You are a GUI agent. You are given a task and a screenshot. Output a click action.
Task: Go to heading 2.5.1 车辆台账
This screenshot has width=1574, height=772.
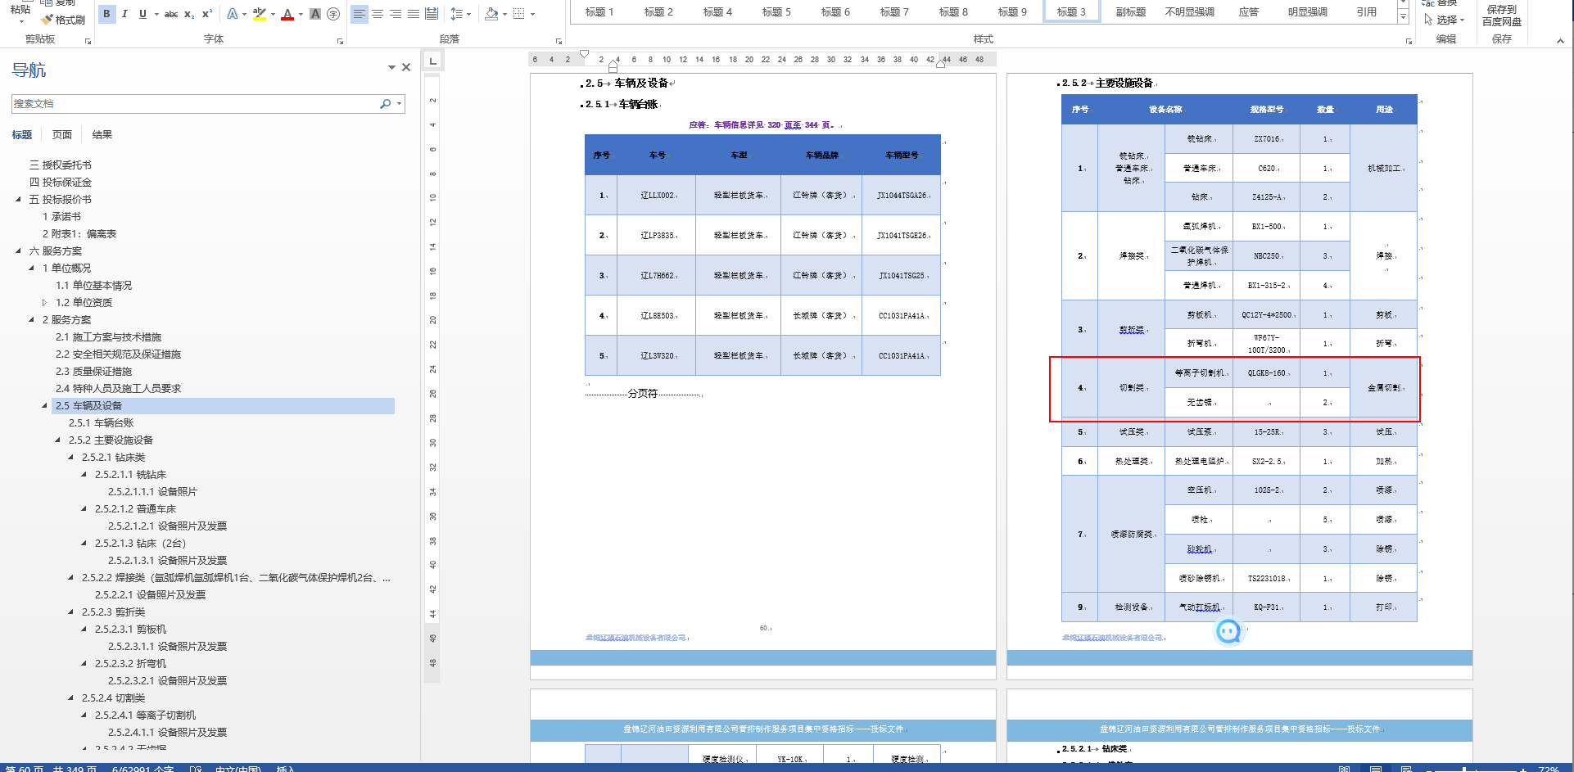[x=101, y=423]
